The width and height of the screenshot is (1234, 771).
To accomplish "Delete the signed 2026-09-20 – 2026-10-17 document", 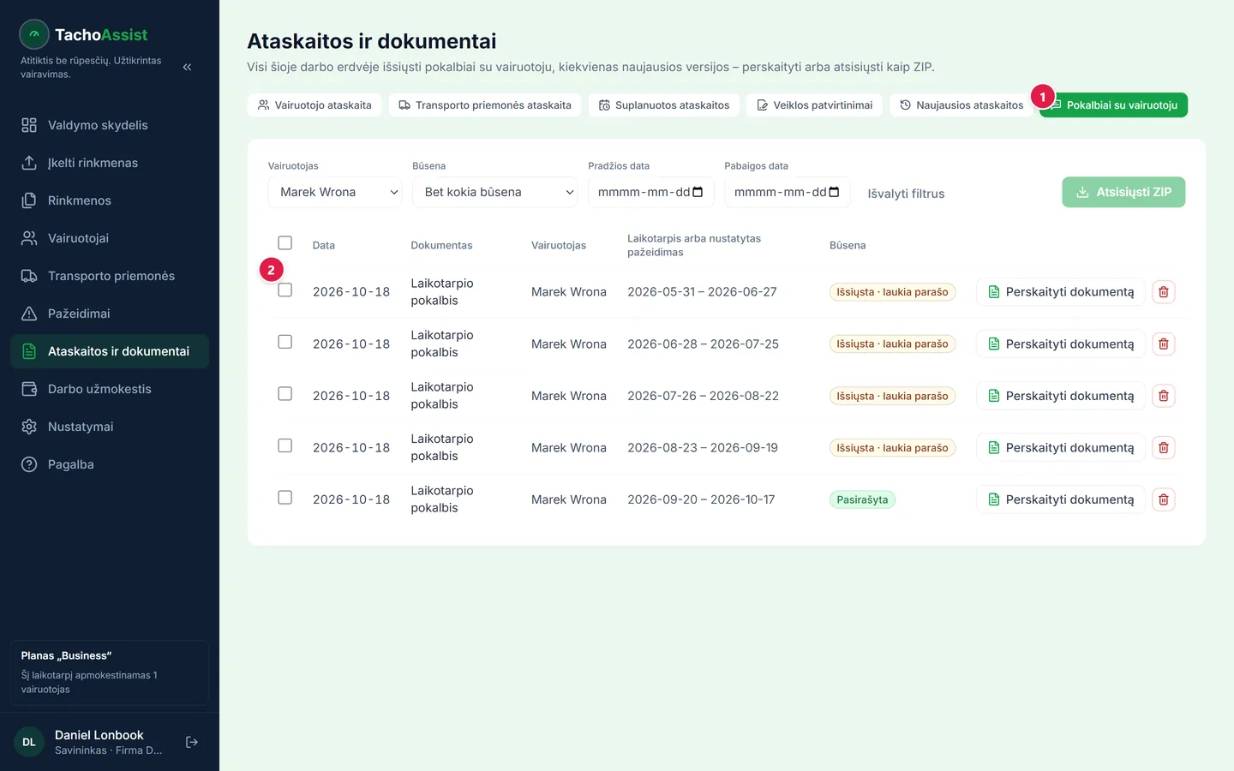I will tap(1163, 499).
